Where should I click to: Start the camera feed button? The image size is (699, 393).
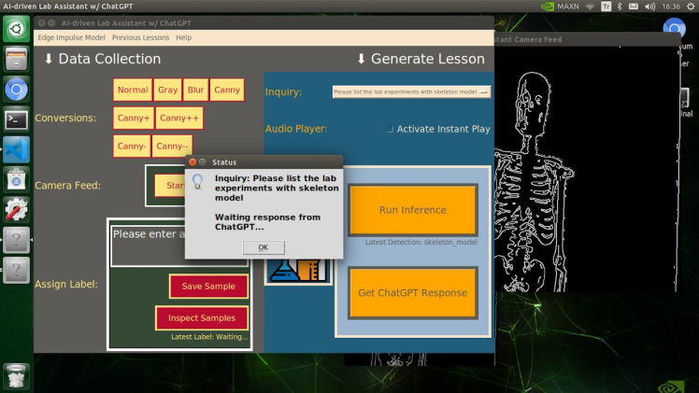click(170, 186)
